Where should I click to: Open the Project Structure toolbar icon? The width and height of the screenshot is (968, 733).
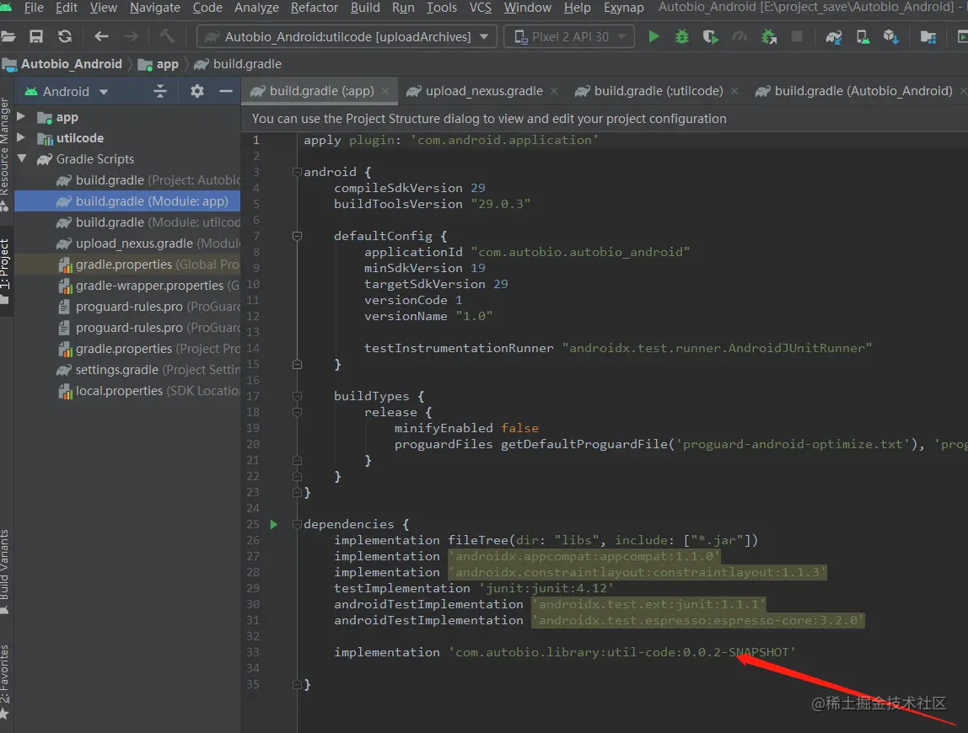click(x=928, y=37)
